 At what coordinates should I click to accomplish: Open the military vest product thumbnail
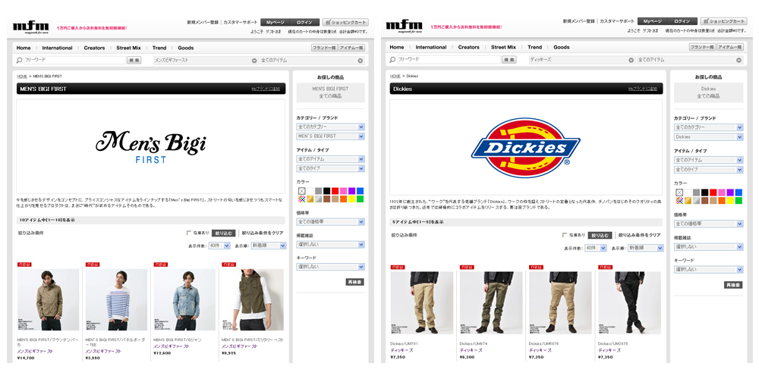click(x=253, y=299)
